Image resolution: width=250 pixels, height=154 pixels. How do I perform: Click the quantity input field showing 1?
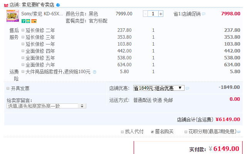[x=153, y=14]
